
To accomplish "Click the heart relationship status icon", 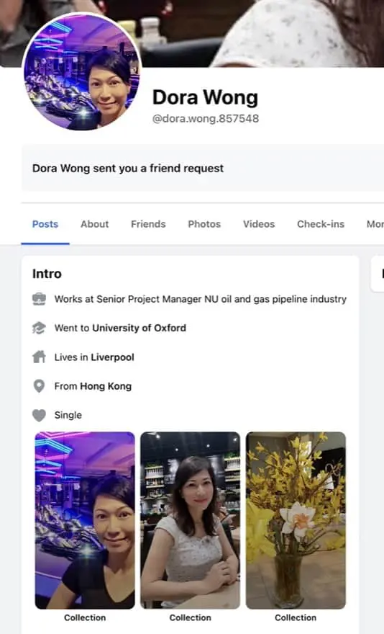I will tap(39, 415).
